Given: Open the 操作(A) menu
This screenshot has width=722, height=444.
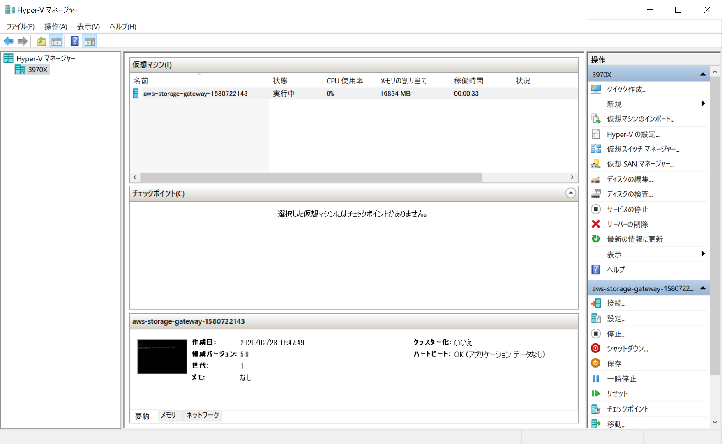Looking at the screenshot, I should coord(56,26).
